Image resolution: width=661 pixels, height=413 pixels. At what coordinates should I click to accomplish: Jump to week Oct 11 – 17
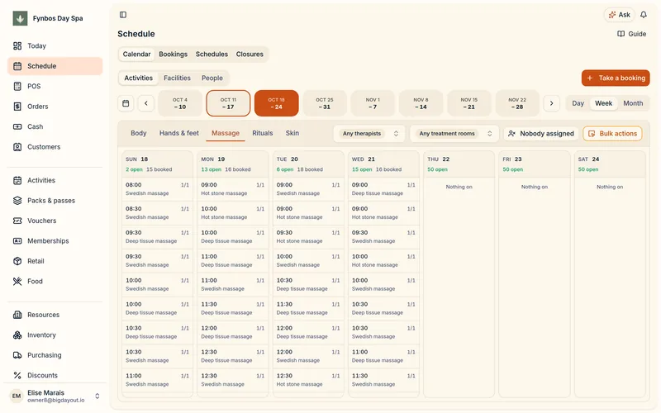pyautogui.click(x=228, y=103)
